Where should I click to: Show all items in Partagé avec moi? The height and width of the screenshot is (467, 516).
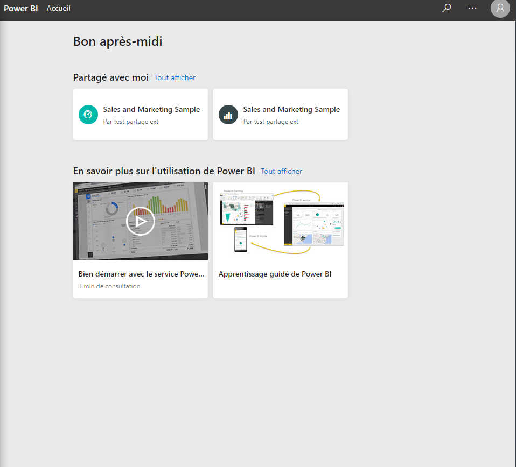pos(175,77)
